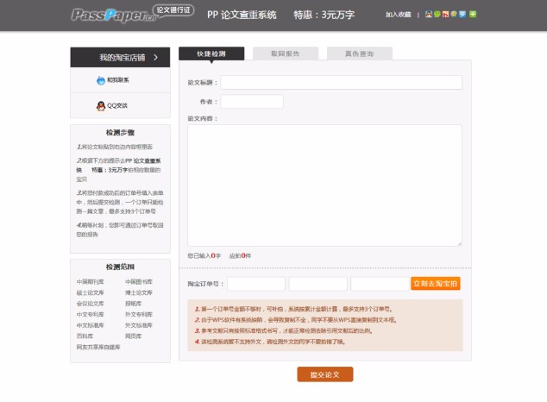This screenshot has width=547, height=402.
Task: Switch to the 取回报告 tab
Action: click(x=286, y=53)
